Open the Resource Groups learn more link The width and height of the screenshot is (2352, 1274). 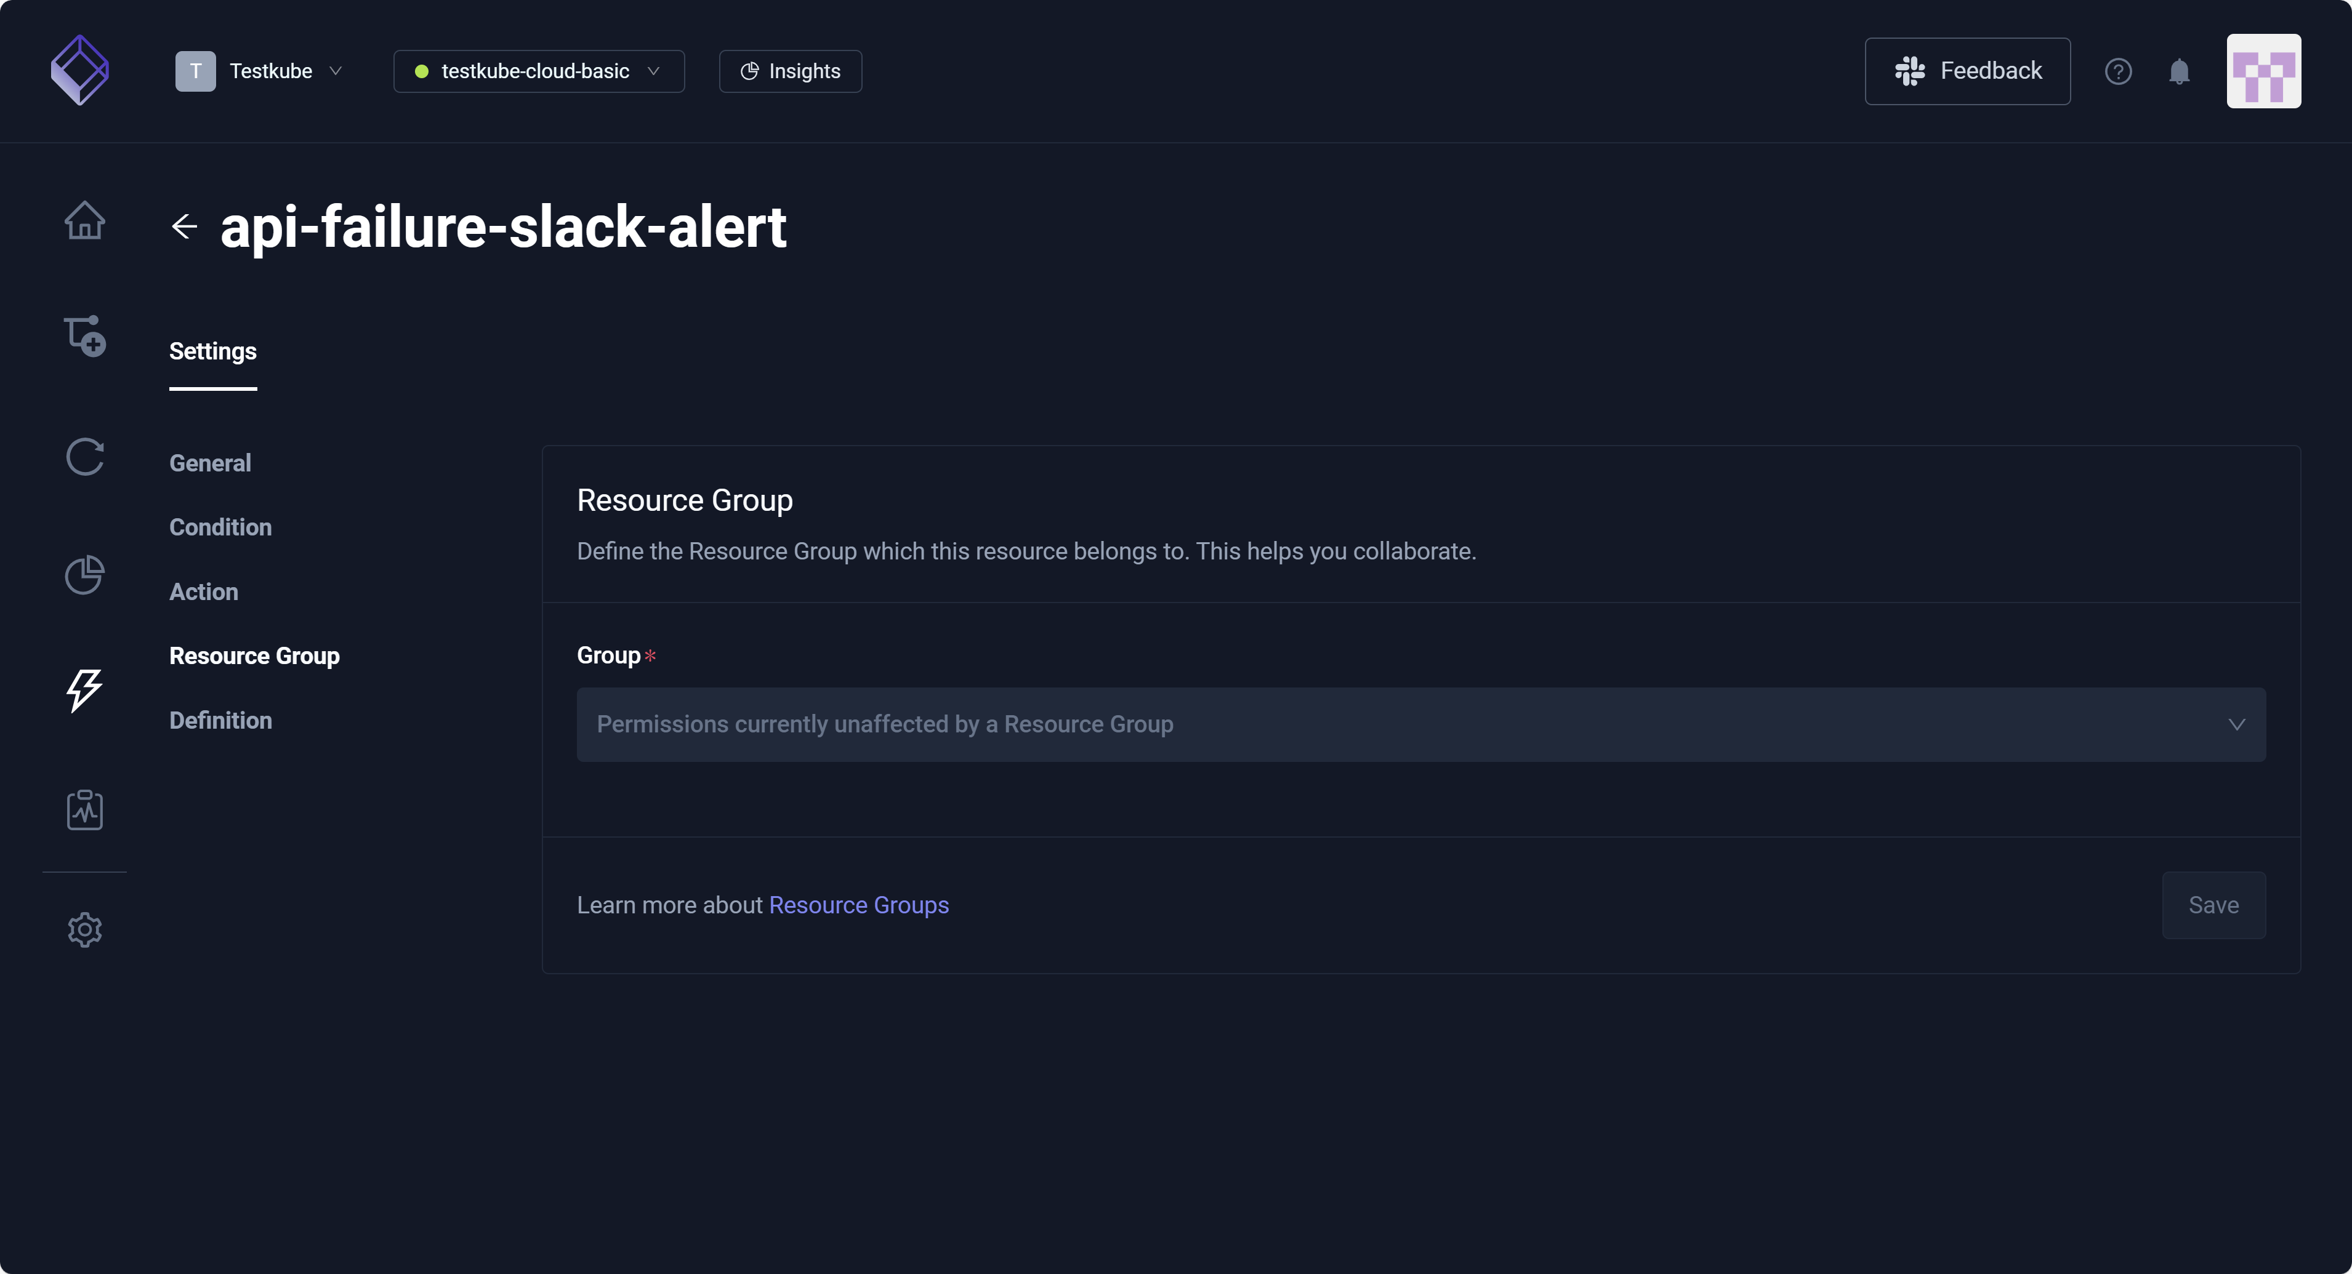click(858, 904)
